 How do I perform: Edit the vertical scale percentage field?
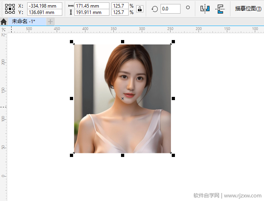point(120,12)
